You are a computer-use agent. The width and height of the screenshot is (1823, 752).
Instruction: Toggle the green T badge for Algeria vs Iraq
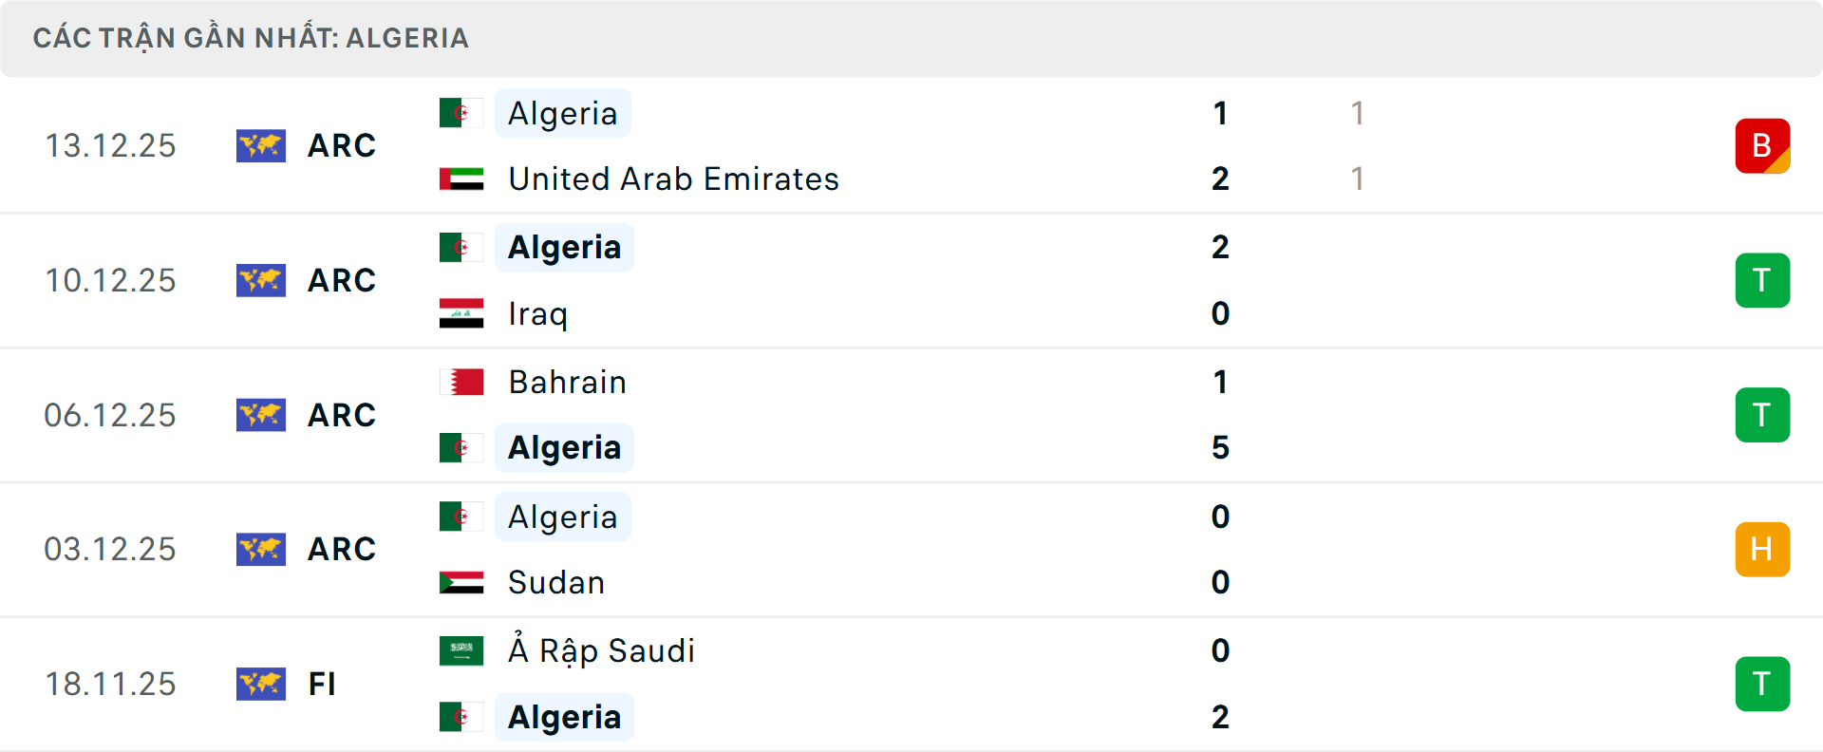point(1762,280)
